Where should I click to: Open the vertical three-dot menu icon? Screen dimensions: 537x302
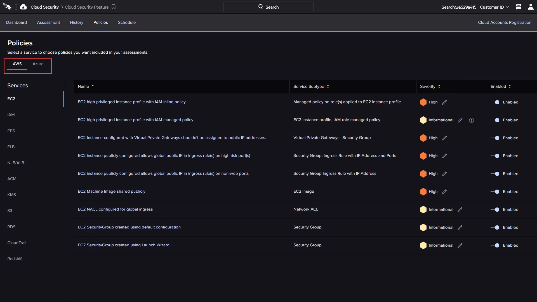click(x=16, y=7)
